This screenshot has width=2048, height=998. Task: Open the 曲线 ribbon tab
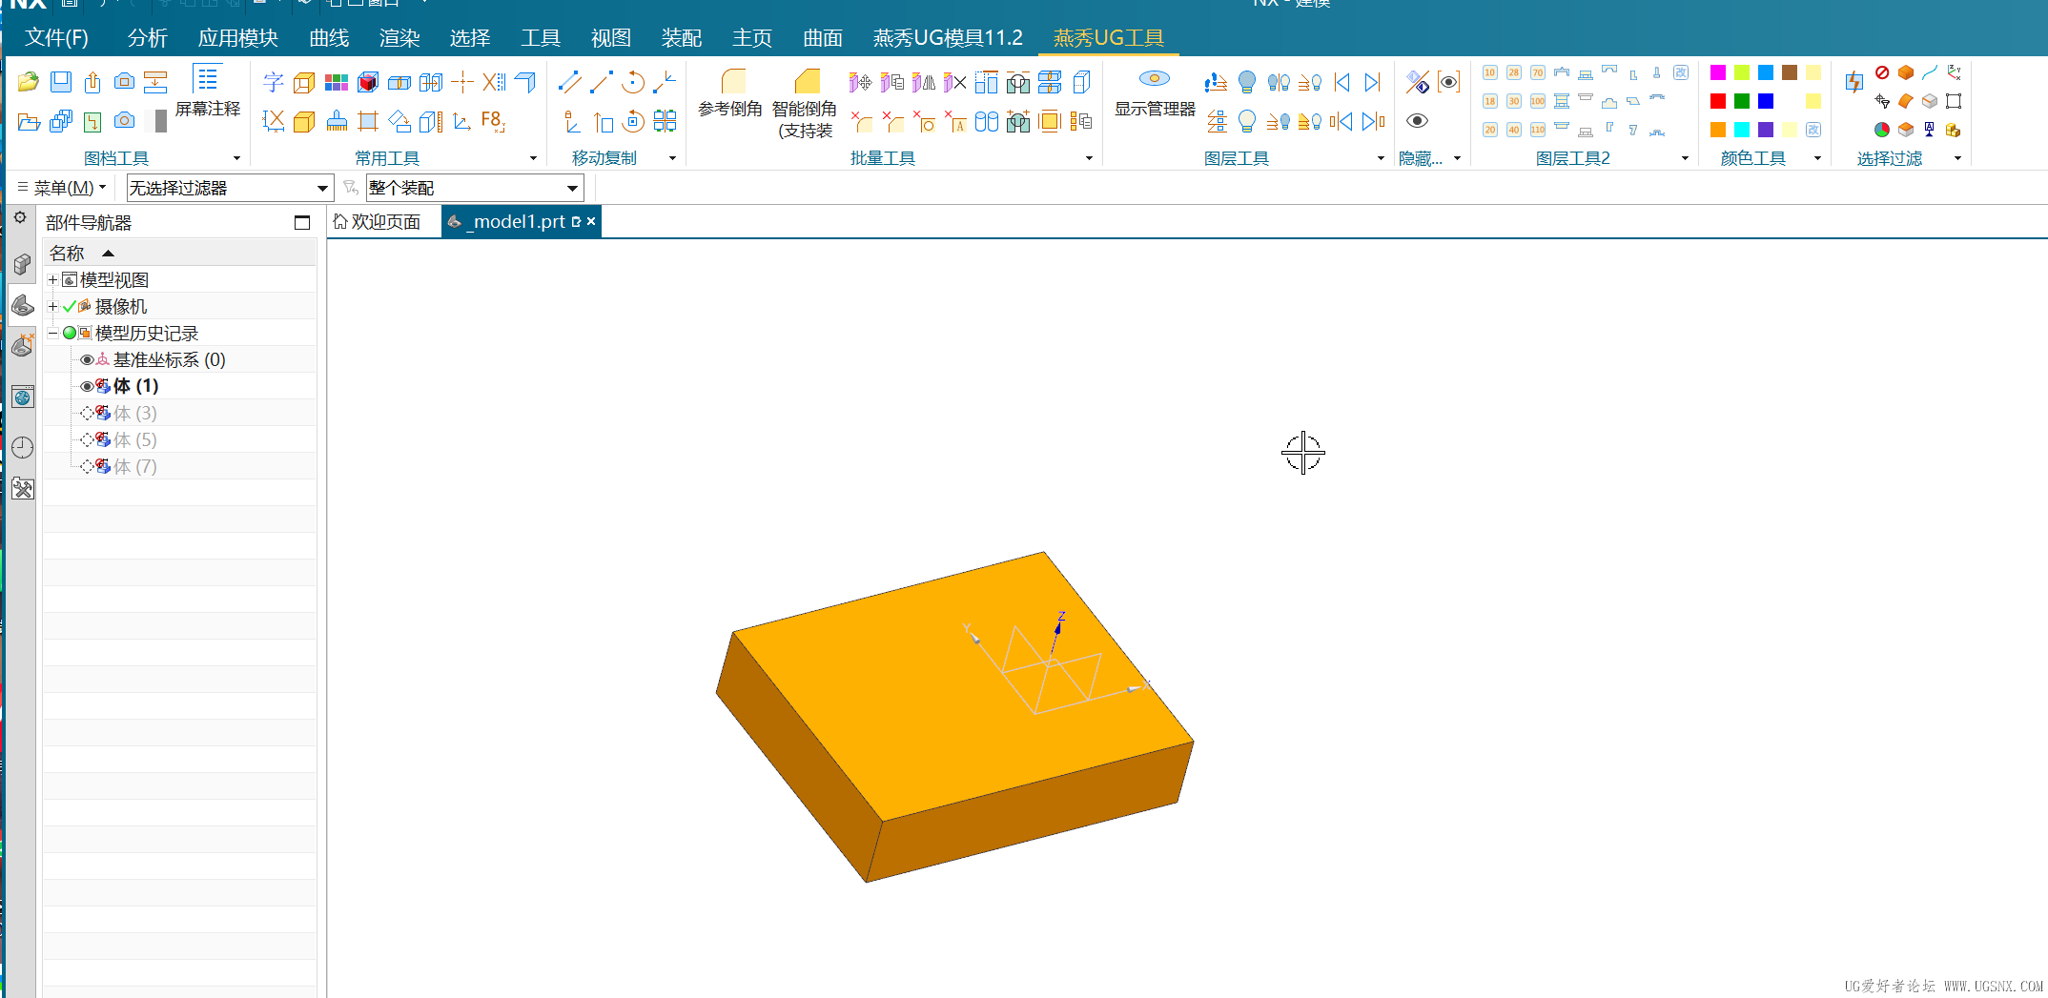coord(329,38)
